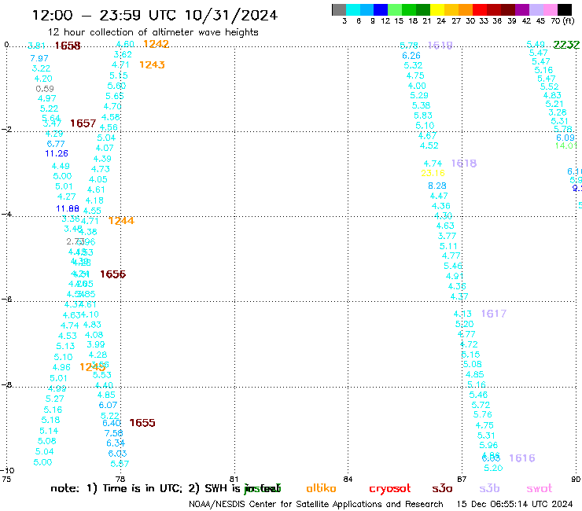Select the wave height value 6.07
The image size is (582, 511).
point(108,405)
